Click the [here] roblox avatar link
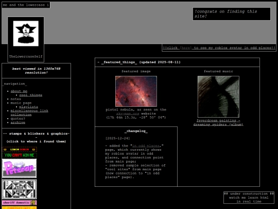Screen dimensions: 278x209 186,48
